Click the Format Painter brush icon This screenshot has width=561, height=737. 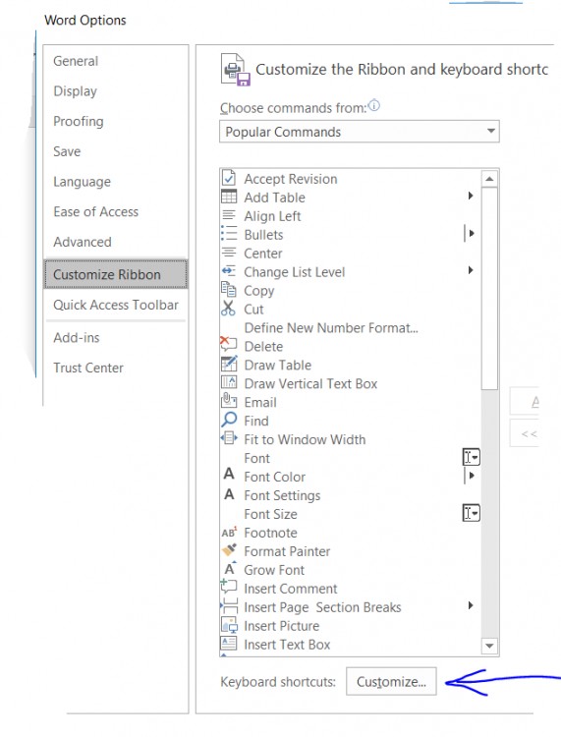(229, 550)
